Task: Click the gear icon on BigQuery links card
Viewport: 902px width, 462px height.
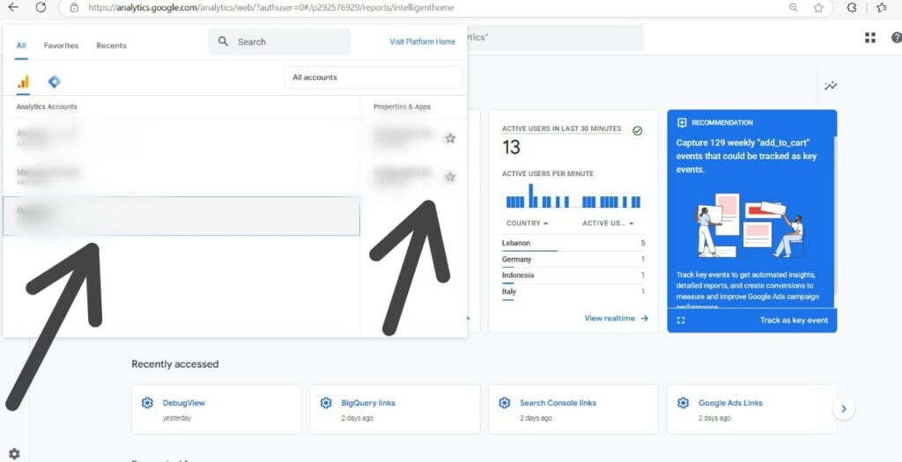Action: (326, 403)
